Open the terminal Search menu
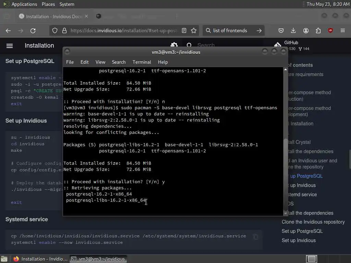This screenshot has height=263, width=351. 119,62
